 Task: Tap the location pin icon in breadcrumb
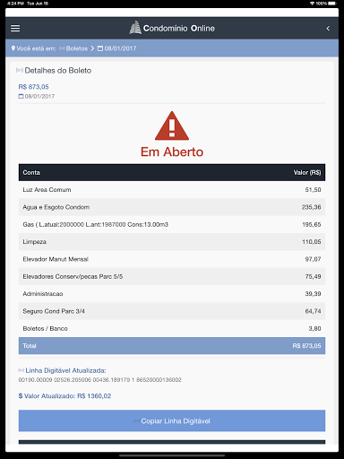point(13,48)
